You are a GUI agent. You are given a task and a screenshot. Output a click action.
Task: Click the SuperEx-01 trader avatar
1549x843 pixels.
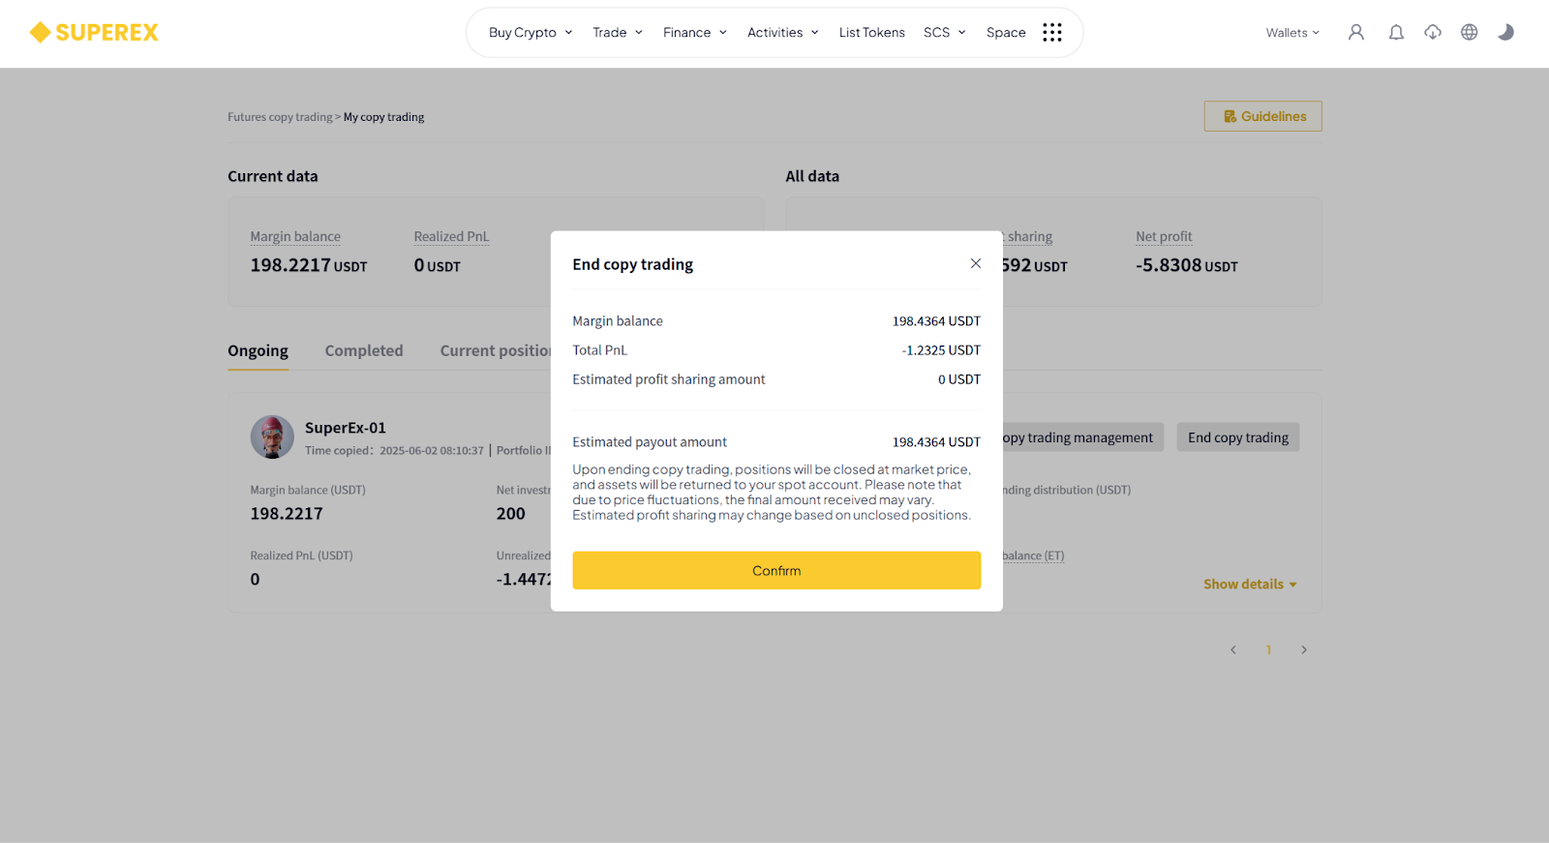272,437
